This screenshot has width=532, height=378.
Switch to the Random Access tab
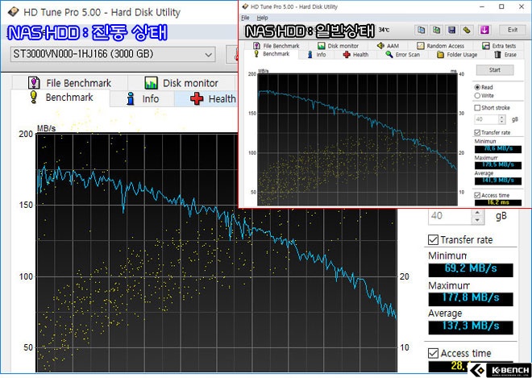pos(440,46)
